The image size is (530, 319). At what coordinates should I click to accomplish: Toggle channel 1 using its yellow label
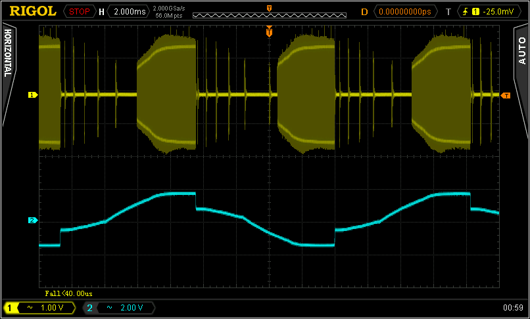click(10, 308)
